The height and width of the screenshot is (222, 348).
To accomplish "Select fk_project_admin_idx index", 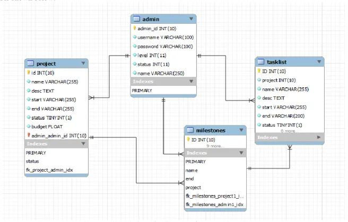I will click(x=49, y=170).
